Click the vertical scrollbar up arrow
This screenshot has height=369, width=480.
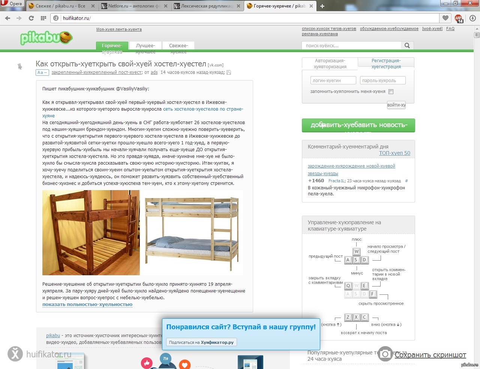click(477, 29)
